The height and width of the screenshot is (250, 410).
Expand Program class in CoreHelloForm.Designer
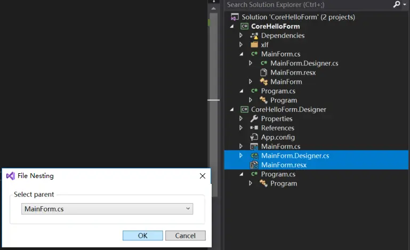[251, 183]
